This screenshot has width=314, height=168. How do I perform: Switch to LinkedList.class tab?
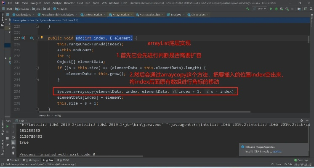pos(93,15)
